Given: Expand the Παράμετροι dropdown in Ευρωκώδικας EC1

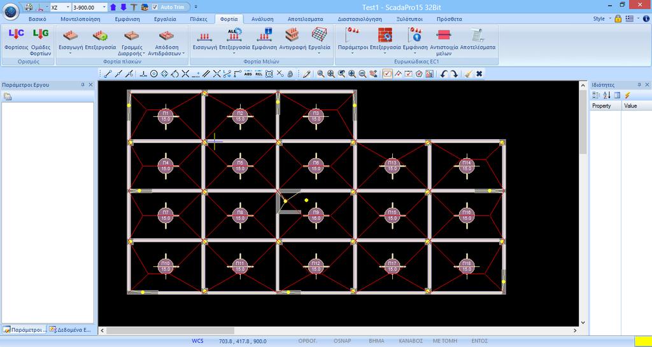Looking at the screenshot, I should [x=353, y=53].
